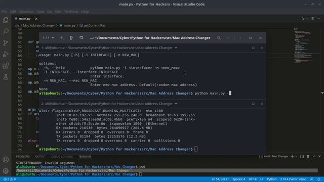Create a new terminal in the VS Code panel
Image resolution: width=324 pixels, height=182 pixels.
pos(293,156)
